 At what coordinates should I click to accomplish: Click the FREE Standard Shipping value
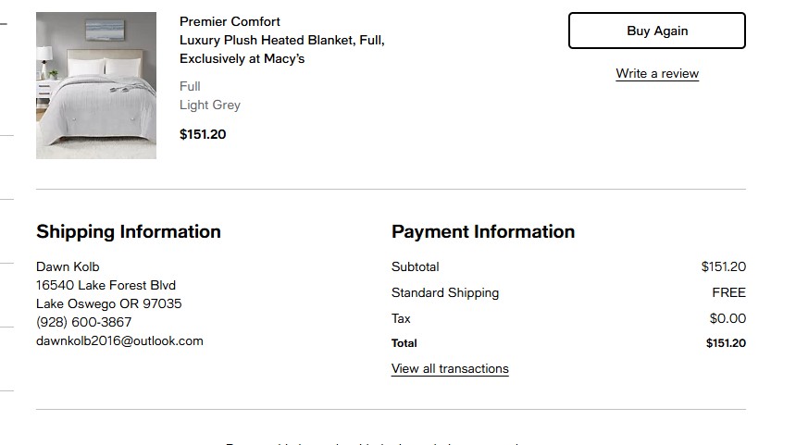[x=728, y=292]
